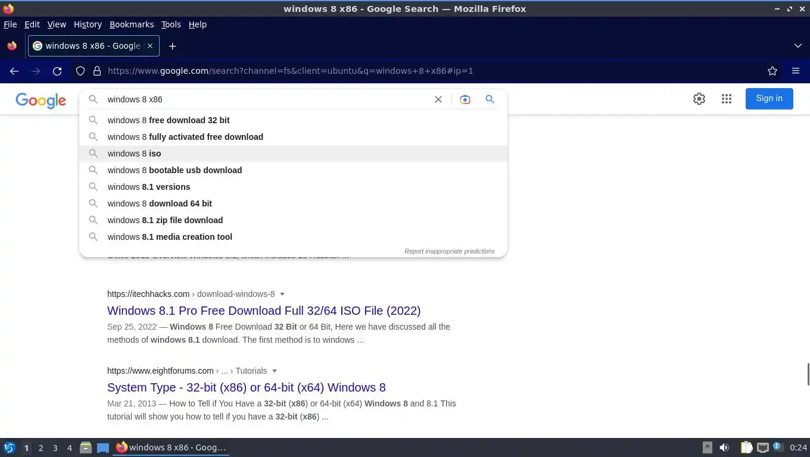810x457 pixels.
Task: Open the clipboard tray icon
Action: (746, 447)
